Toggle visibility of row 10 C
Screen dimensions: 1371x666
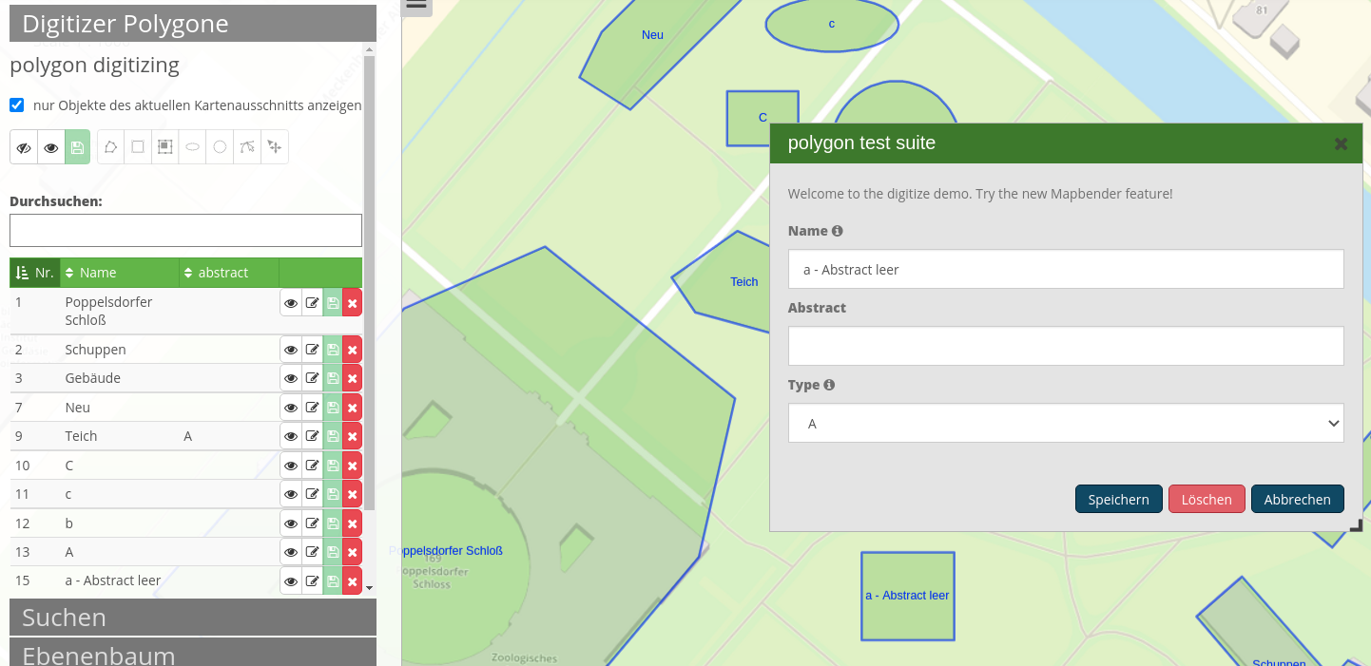[x=291, y=466]
